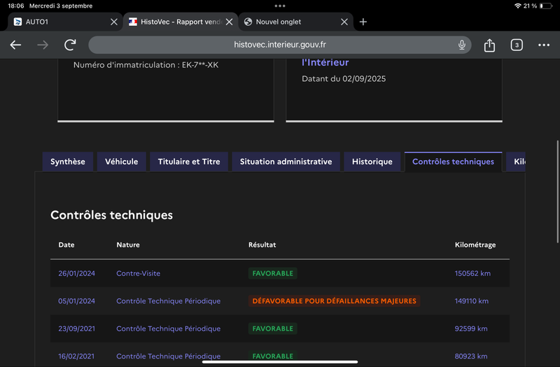Image resolution: width=560 pixels, height=367 pixels.
Task: Click DÉFAVORABLE POUR DÉFAILLANCES MAJEURES badge
Action: (x=335, y=301)
